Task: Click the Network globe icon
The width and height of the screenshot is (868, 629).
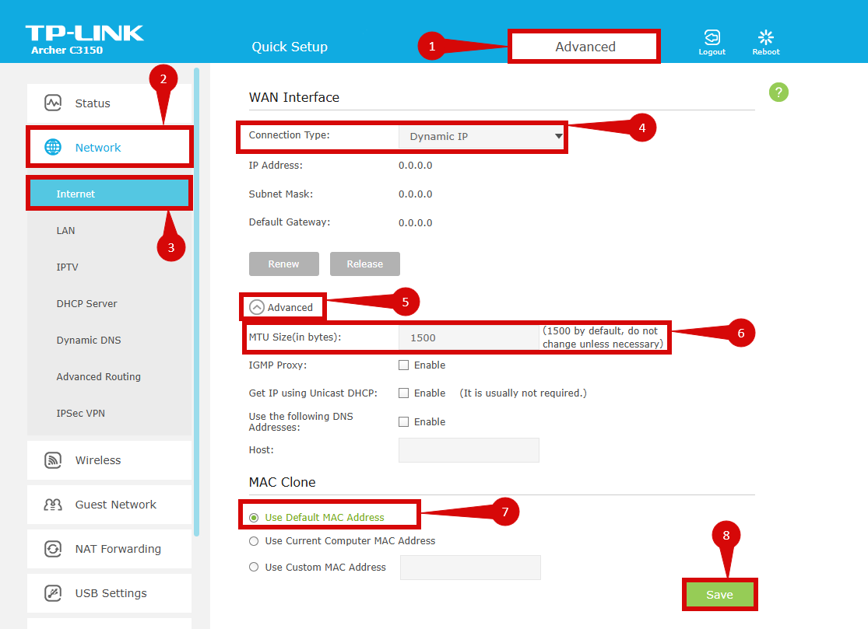Action: 53,148
